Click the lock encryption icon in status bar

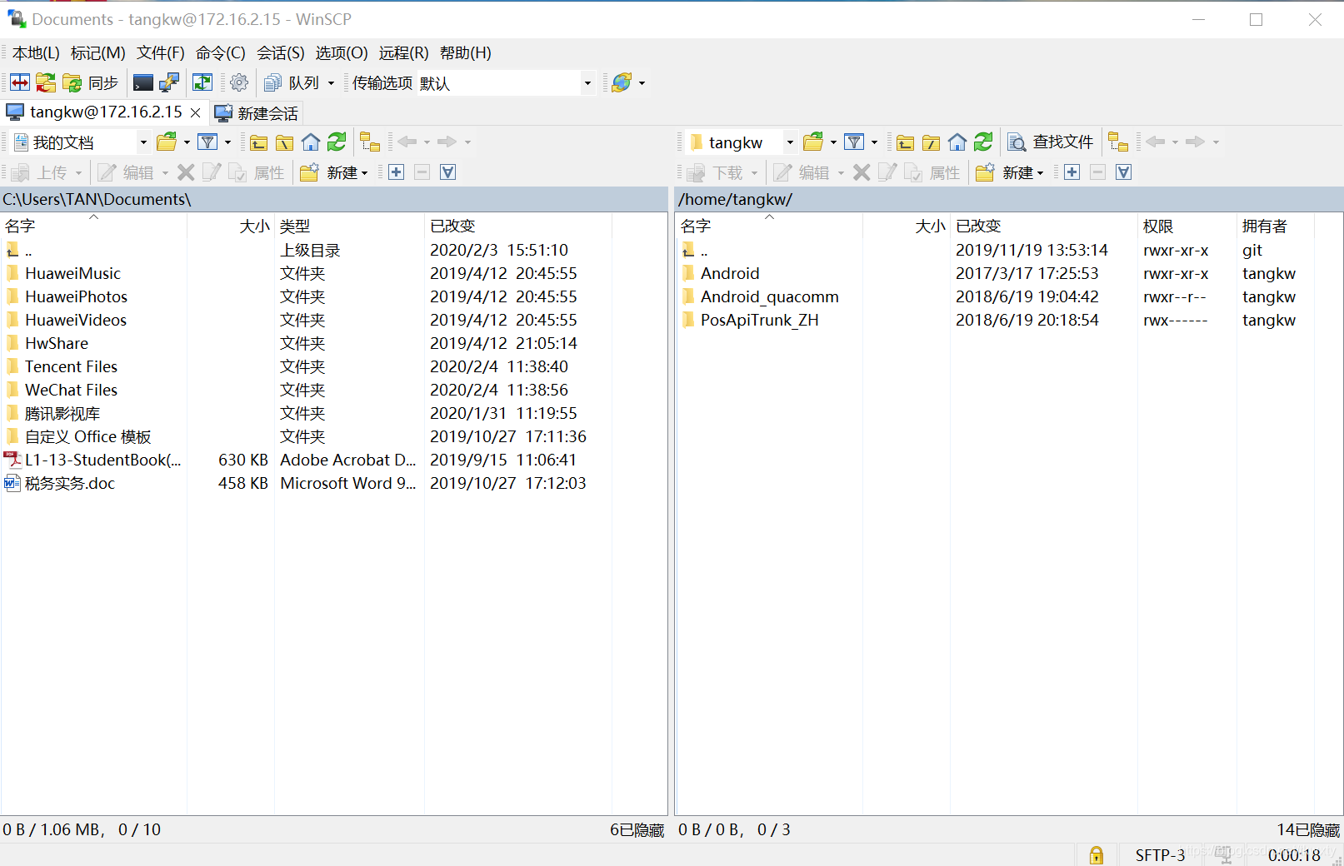tap(1097, 854)
